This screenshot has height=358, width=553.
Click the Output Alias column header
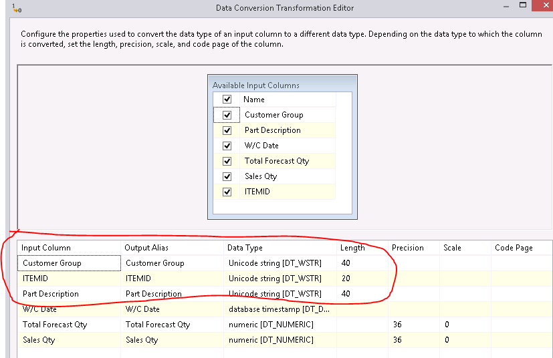(x=172, y=248)
